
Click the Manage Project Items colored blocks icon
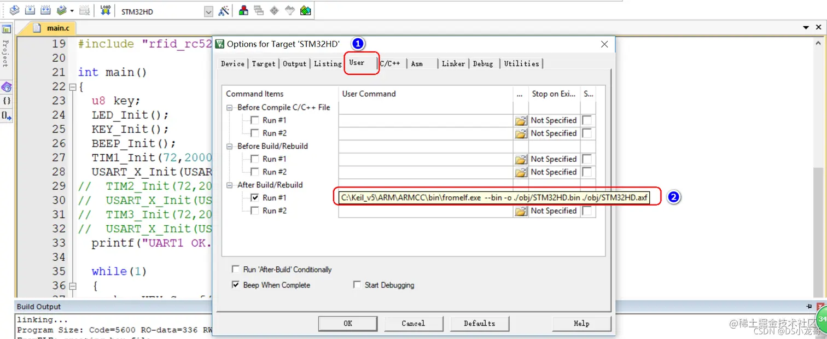pos(244,11)
